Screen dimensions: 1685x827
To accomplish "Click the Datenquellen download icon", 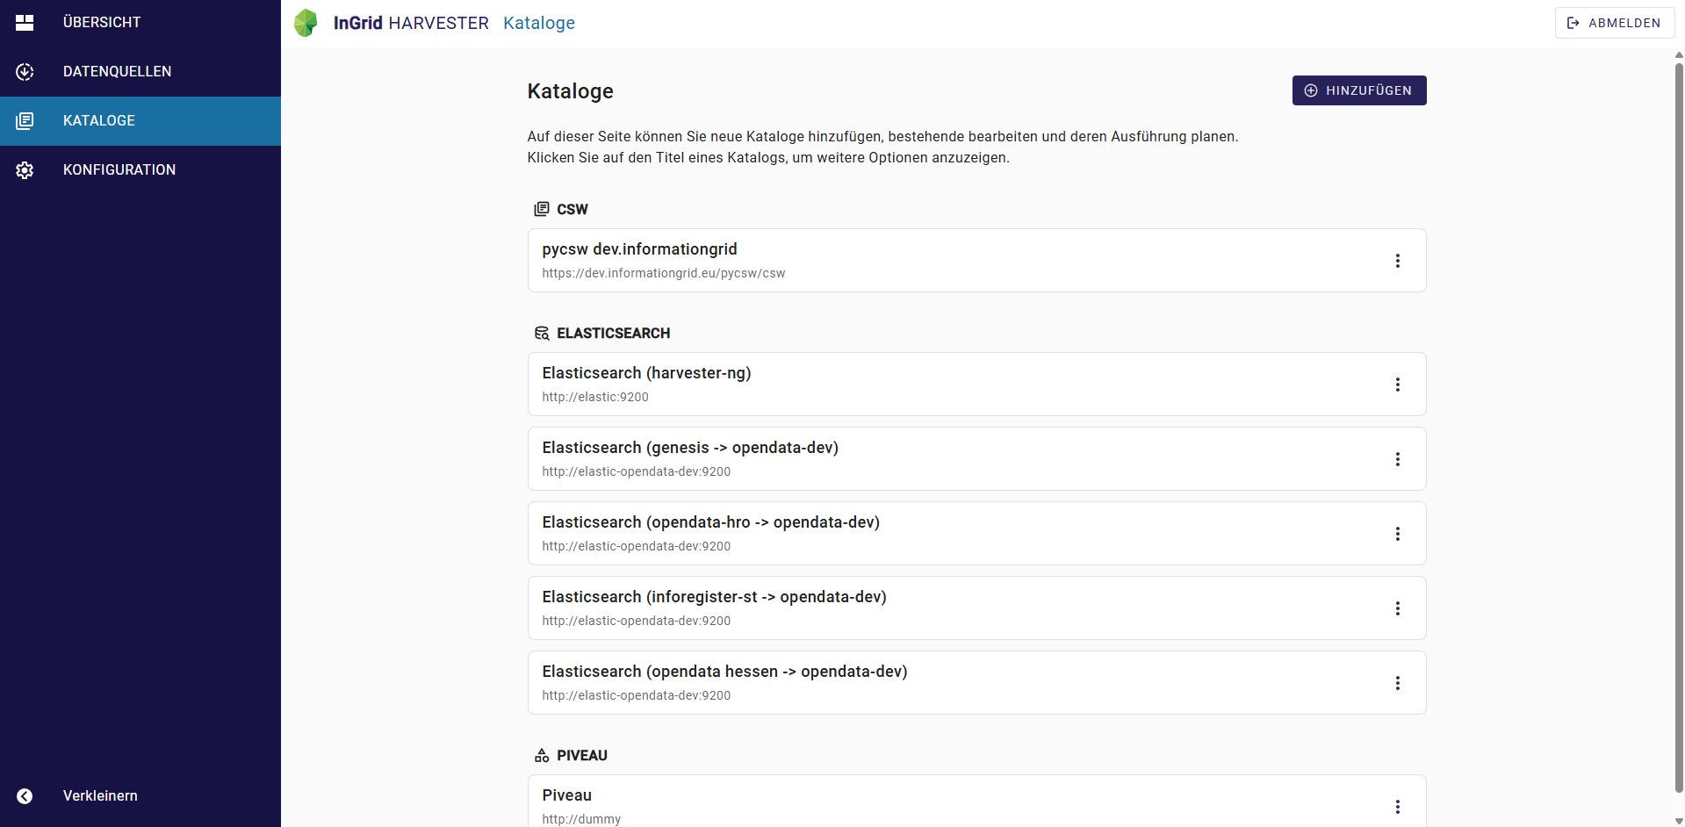I will click(x=25, y=72).
